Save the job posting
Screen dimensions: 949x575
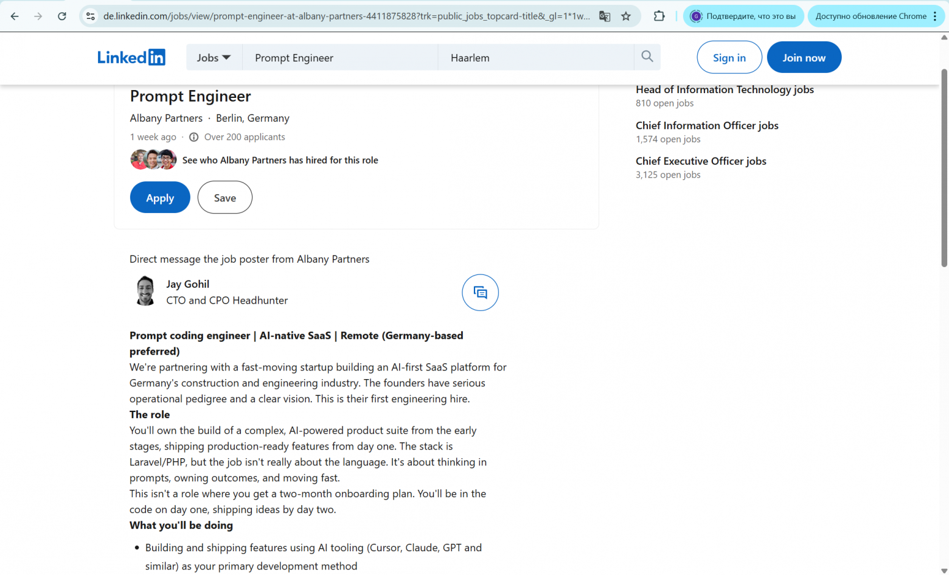(225, 197)
